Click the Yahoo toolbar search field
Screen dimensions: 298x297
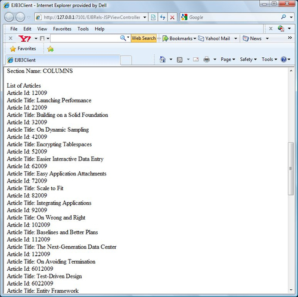(x=85, y=38)
